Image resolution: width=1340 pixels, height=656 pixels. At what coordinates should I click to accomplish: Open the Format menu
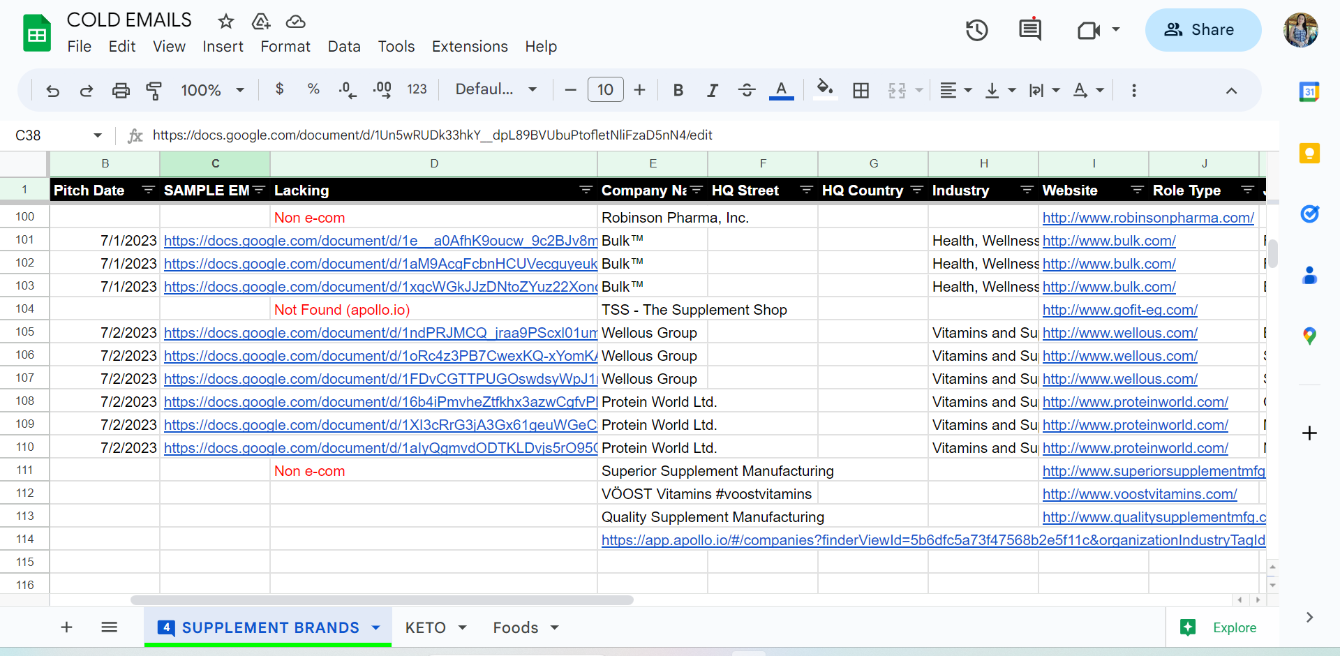pos(285,47)
